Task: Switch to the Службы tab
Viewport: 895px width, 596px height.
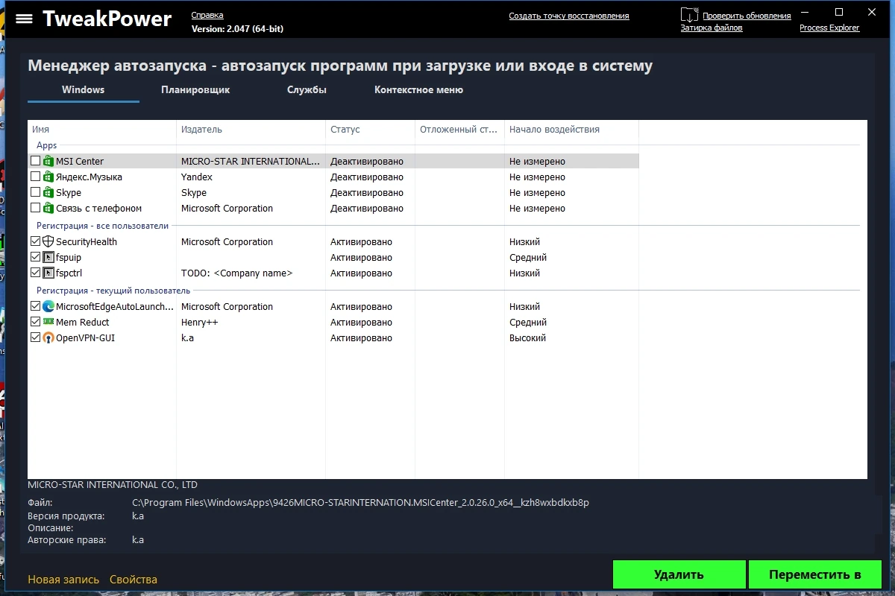Action: [307, 89]
